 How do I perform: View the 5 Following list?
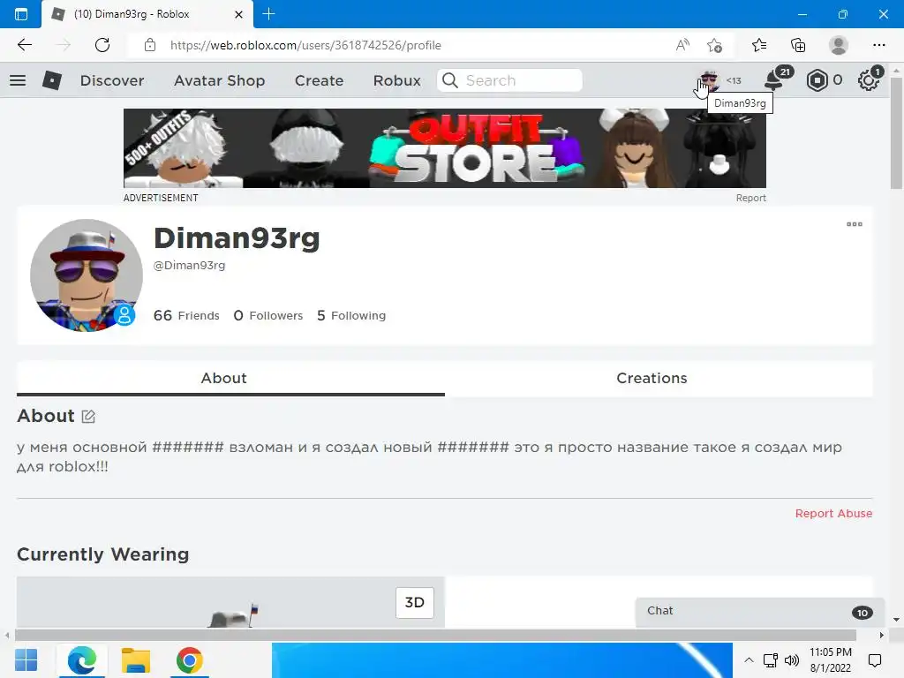click(x=351, y=315)
